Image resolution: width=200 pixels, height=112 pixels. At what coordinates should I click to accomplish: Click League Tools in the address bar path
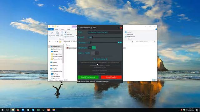coord(67,42)
